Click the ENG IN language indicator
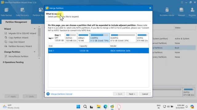 pos(159,107)
